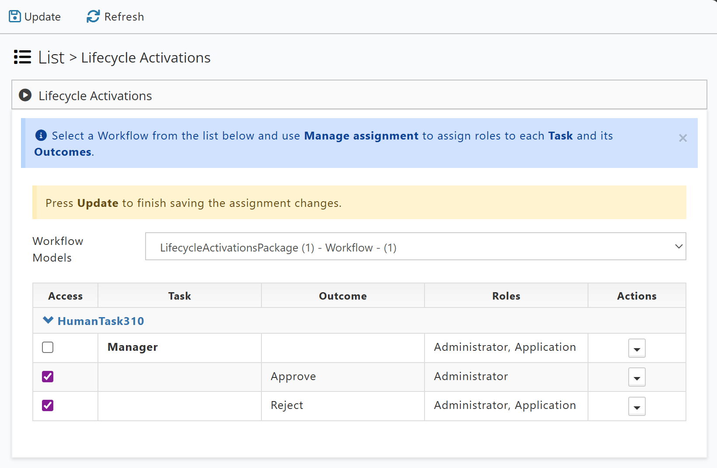Click the Outcome column header
The image size is (717, 468).
(343, 296)
